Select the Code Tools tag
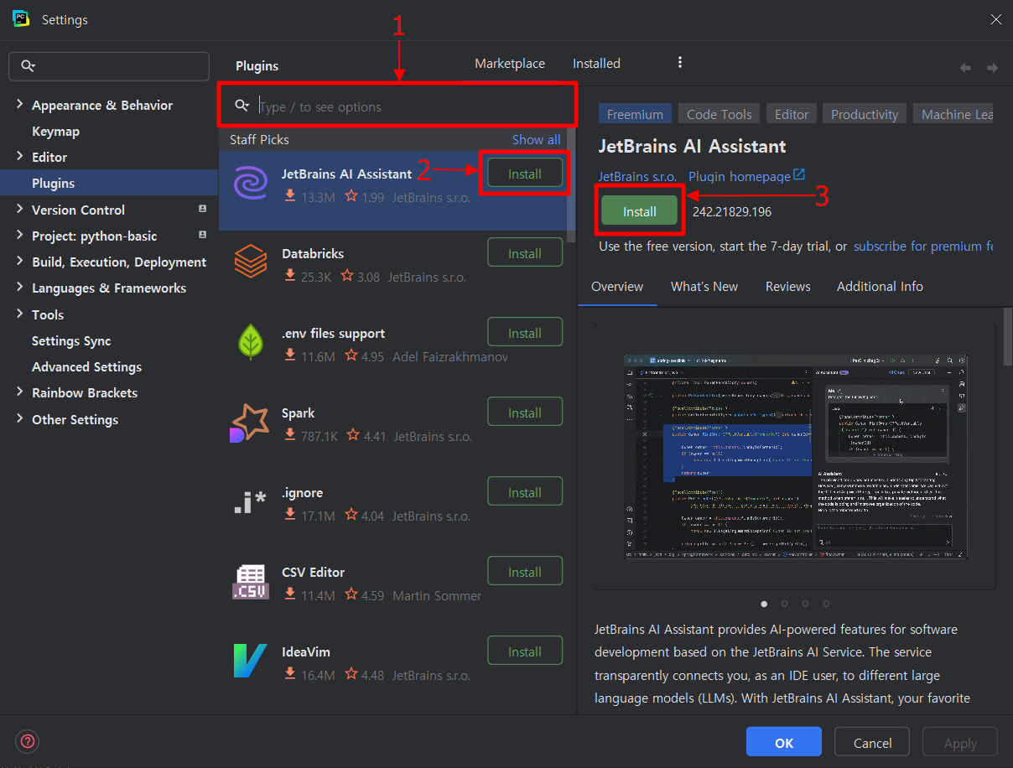1013x768 pixels. (x=719, y=114)
